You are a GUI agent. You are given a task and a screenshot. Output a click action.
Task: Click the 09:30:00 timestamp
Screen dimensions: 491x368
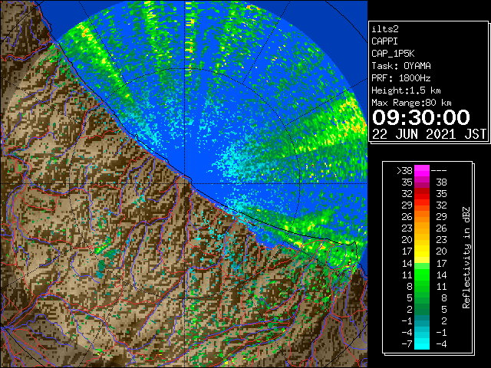(421, 117)
